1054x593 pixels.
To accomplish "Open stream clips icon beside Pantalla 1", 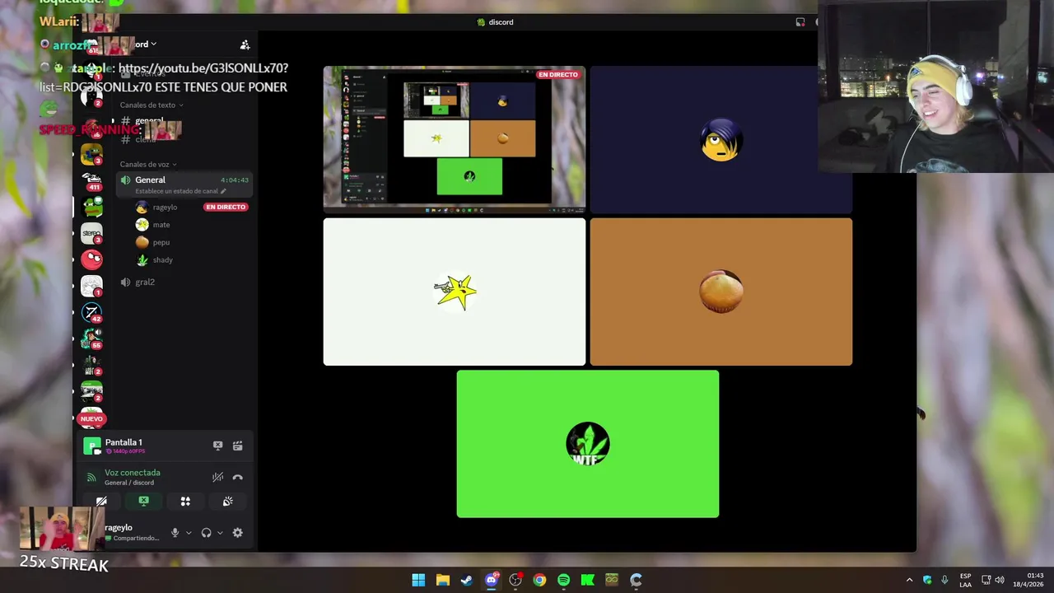I will (237, 446).
